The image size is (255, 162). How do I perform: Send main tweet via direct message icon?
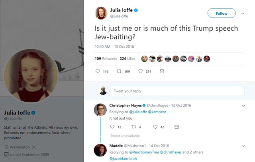[x=161, y=71]
